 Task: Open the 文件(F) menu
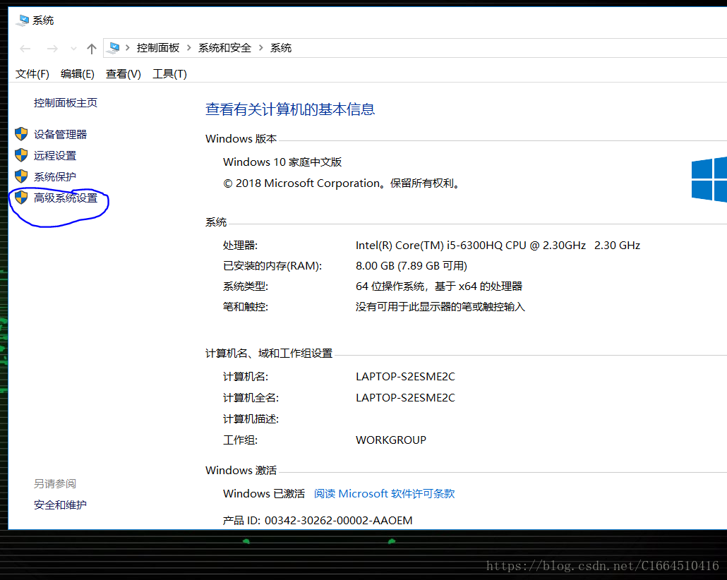pos(32,73)
